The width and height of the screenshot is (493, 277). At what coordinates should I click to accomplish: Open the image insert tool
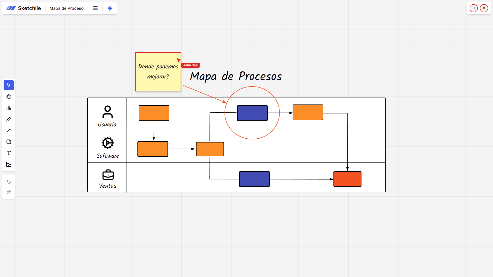8,164
